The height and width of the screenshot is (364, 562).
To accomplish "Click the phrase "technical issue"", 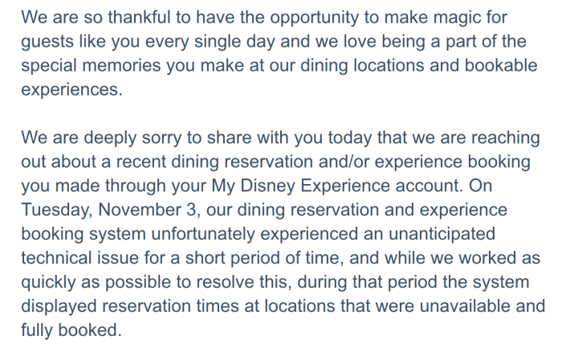I will click(x=83, y=258).
